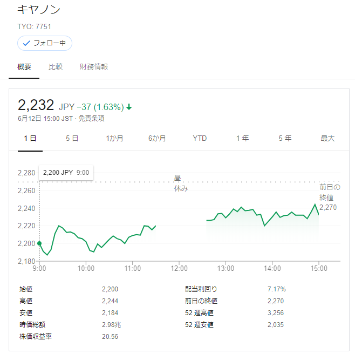This screenshot has width=355, height=354.
Task: Switch chart to YTD range
Action: (200, 138)
